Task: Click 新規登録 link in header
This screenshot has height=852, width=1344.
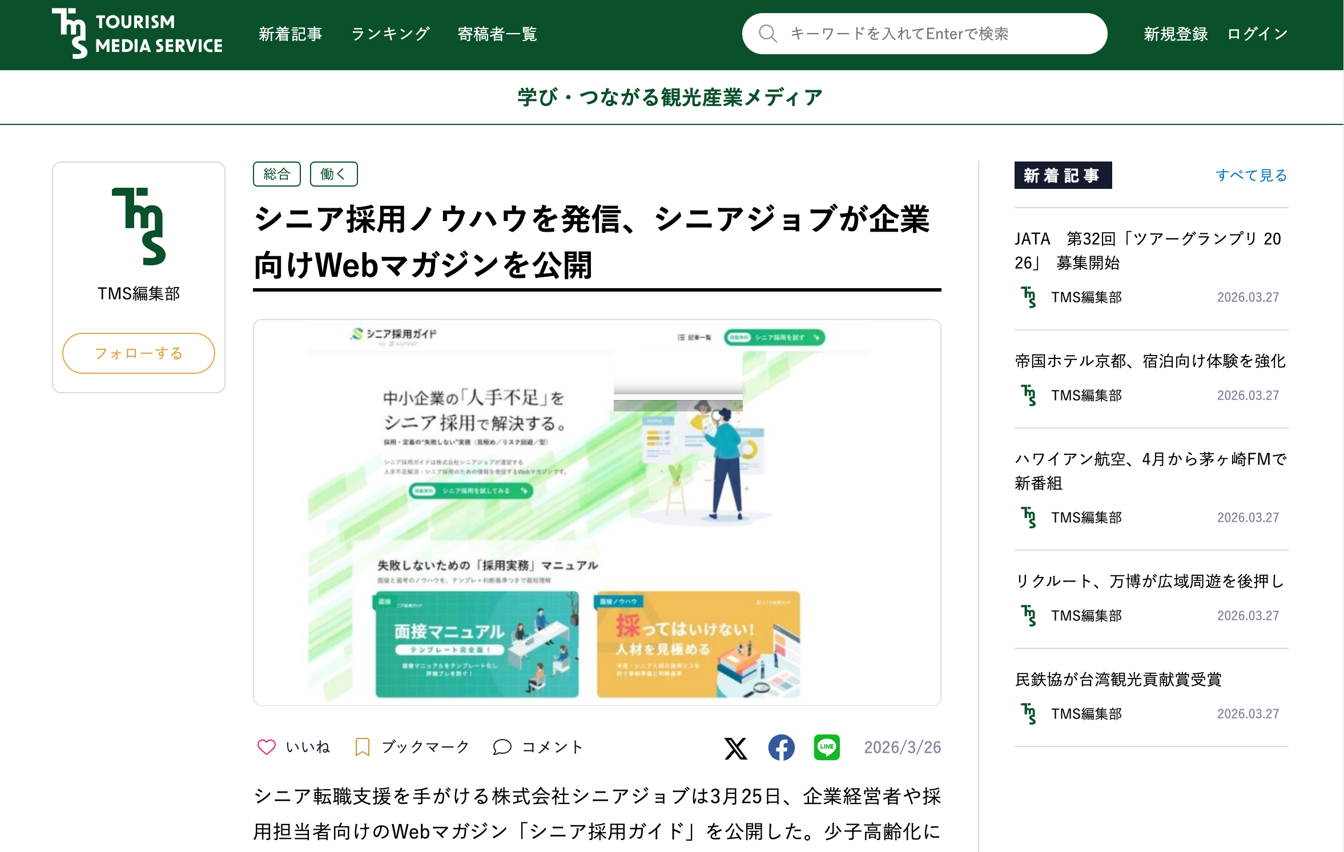Action: tap(1175, 34)
